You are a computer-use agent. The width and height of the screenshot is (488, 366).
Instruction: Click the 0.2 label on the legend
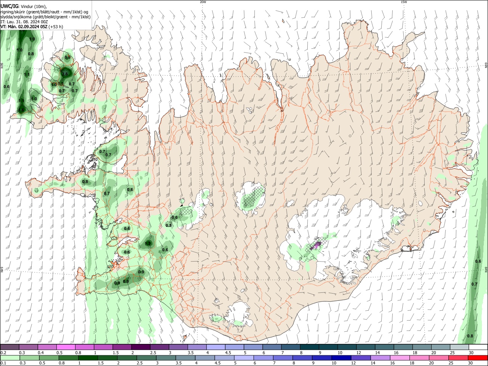pos(3,353)
